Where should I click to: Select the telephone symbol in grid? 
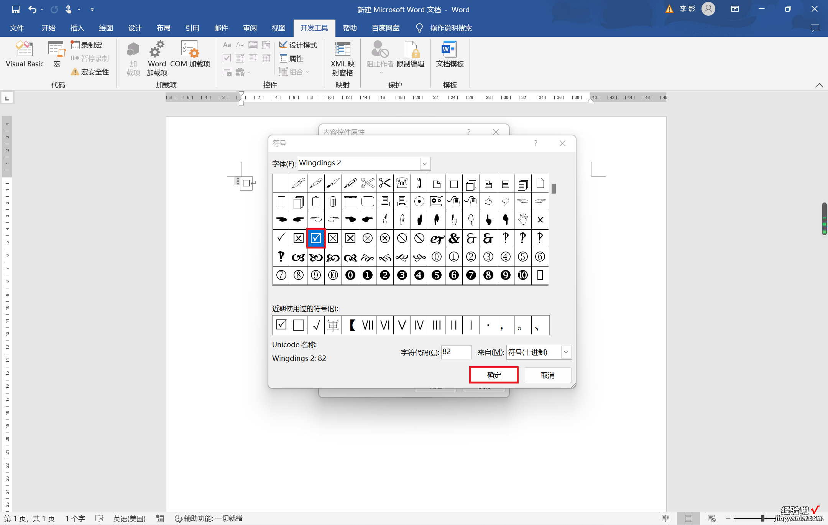402,183
